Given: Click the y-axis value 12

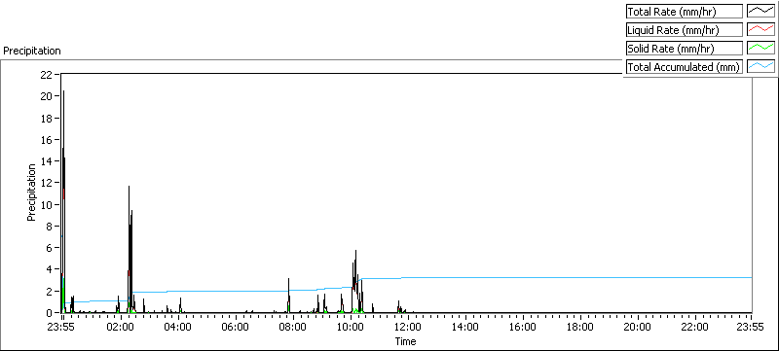Looking at the screenshot, I should pos(47,183).
